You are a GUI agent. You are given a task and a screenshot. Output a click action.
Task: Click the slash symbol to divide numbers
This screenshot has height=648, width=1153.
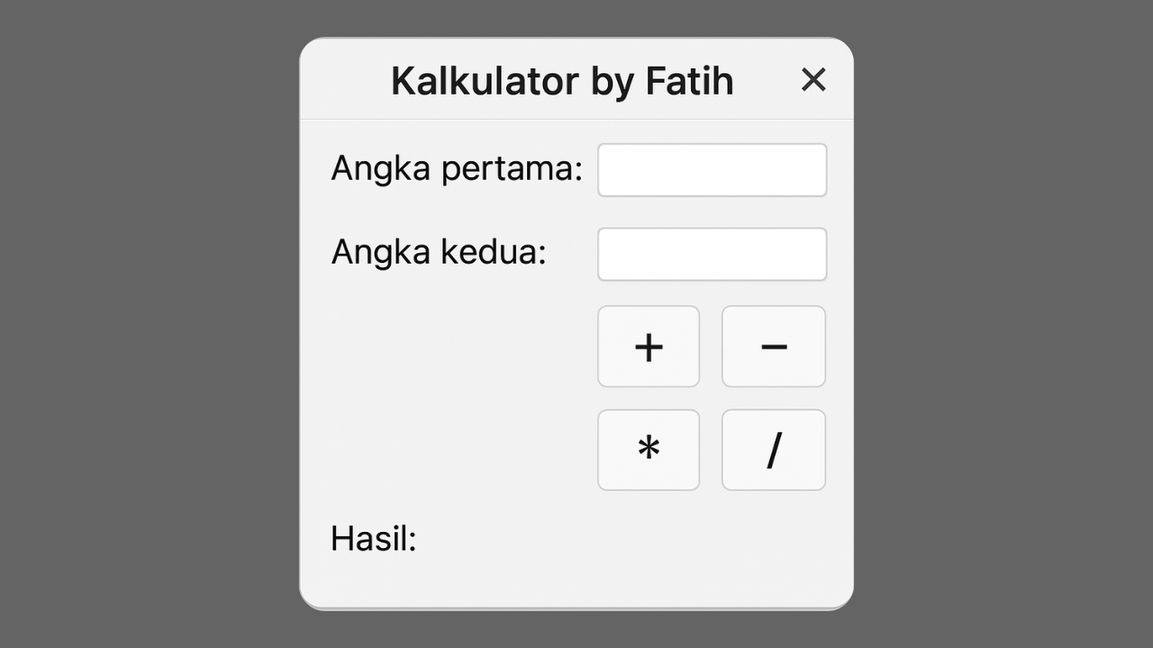pyautogui.click(x=773, y=450)
